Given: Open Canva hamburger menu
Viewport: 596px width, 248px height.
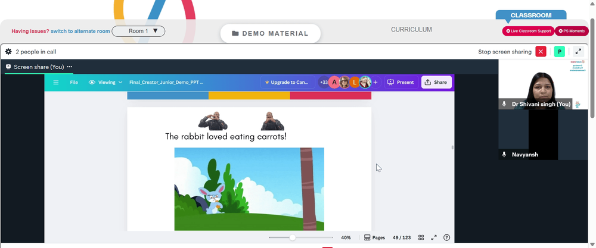Looking at the screenshot, I should (56, 82).
